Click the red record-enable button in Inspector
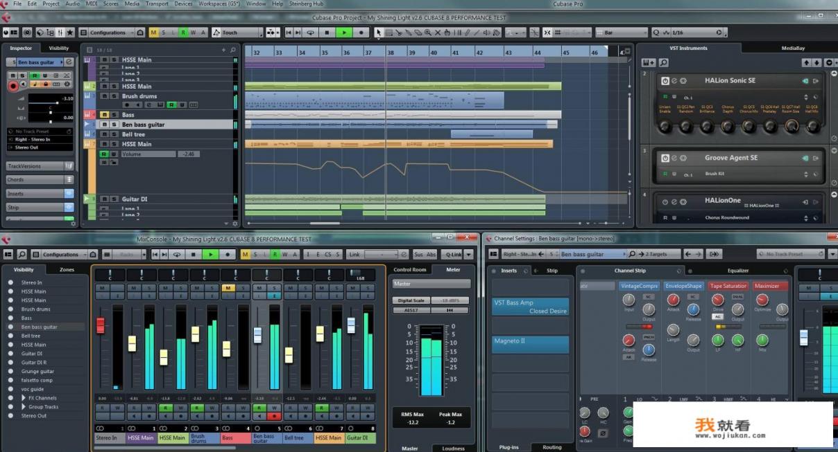The width and height of the screenshot is (838, 452). (x=13, y=86)
